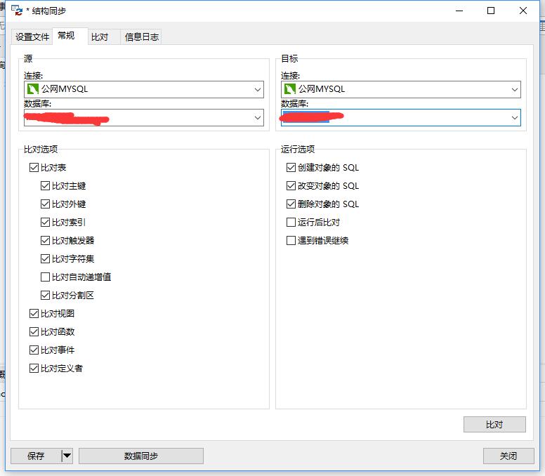The height and width of the screenshot is (476, 545).
Task: Switch to the 比对 tab
Action: (100, 37)
